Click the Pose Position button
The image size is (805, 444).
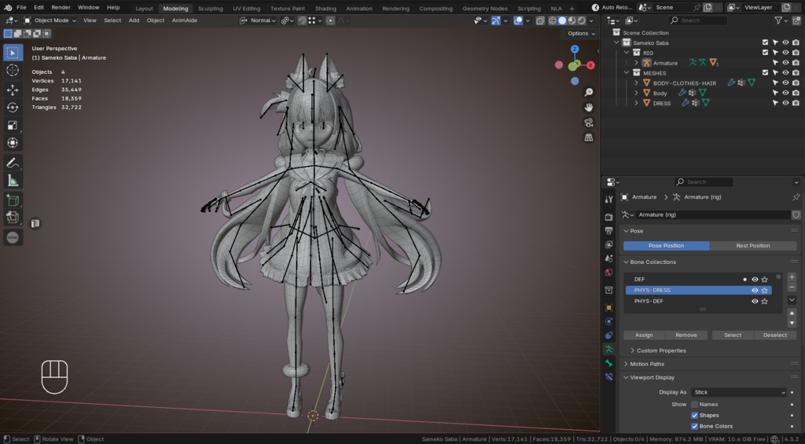[x=667, y=246]
